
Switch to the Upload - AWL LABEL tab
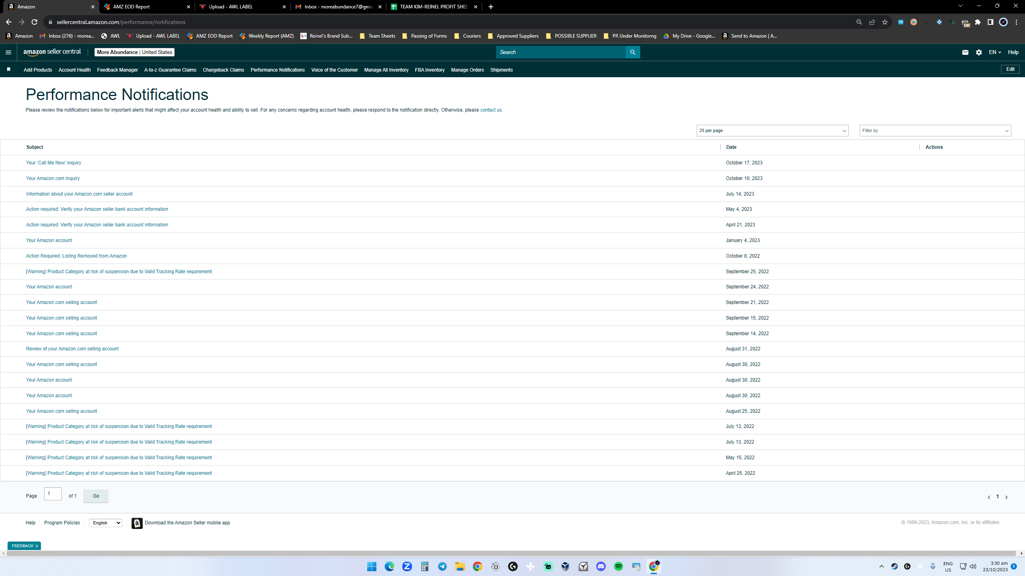pyautogui.click(x=243, y=7)
